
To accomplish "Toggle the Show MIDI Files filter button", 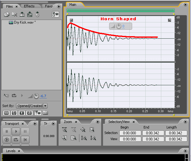I will (x=29, y=113).
